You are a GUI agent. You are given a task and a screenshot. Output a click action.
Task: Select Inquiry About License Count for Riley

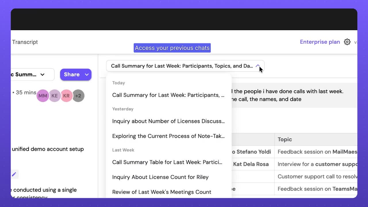point(160,177)
